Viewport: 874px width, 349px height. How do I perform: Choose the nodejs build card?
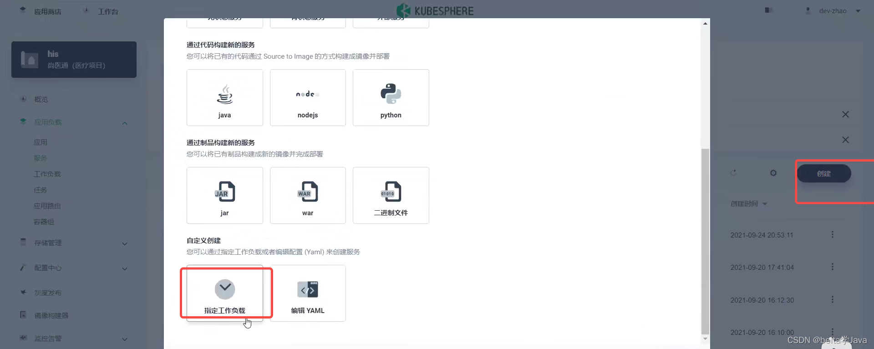(x=308, y=97)
